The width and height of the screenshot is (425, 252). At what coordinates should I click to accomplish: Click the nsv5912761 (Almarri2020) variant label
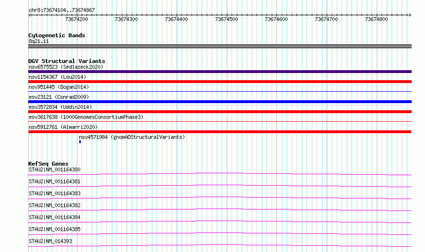point(63,127)
